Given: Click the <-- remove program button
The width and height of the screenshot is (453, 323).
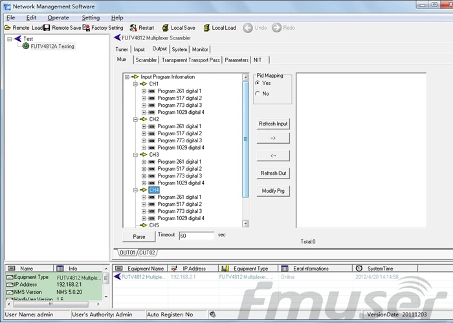Looking at the screenshot, I should click(273, 156).
